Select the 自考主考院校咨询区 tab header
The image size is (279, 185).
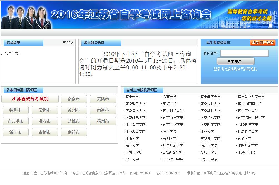pos(141,90)
